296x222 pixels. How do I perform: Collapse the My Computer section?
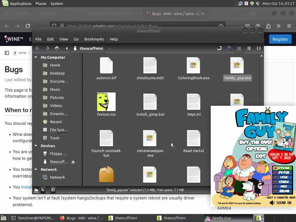pos(36,57)
